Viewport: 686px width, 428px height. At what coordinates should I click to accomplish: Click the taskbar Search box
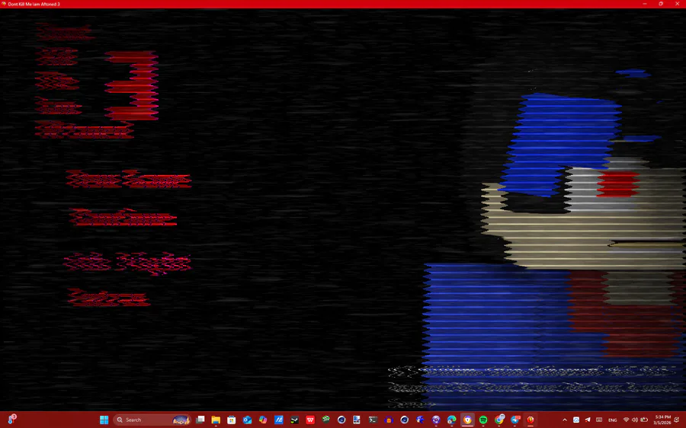[x=152, y=420]
